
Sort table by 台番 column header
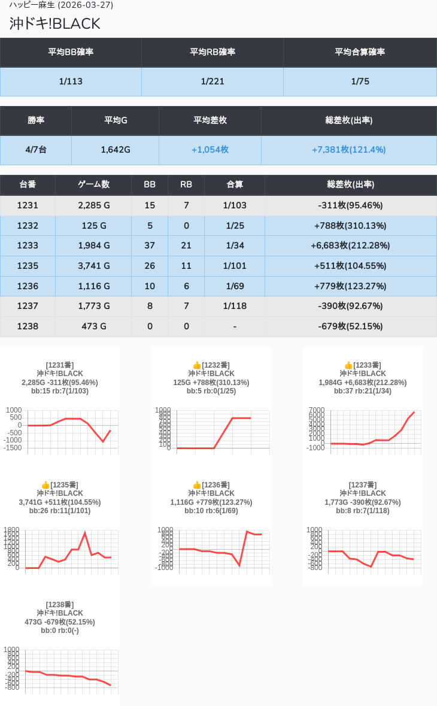point(28,185)
